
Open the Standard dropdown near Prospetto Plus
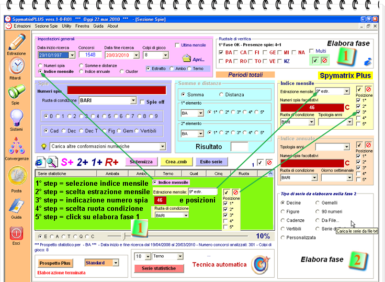point(116,263)
